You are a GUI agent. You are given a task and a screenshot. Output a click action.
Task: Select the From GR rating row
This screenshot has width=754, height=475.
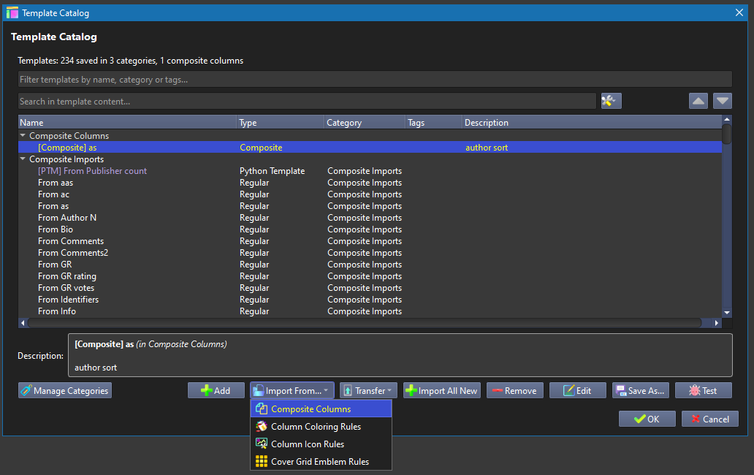coord(370,276)
